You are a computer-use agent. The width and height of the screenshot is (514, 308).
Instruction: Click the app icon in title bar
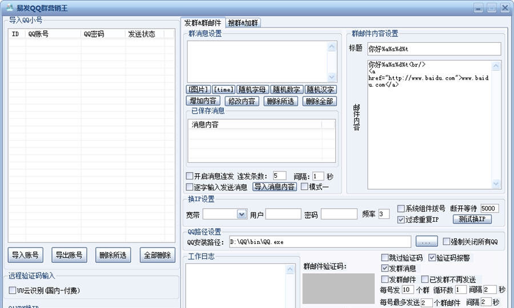10,7
